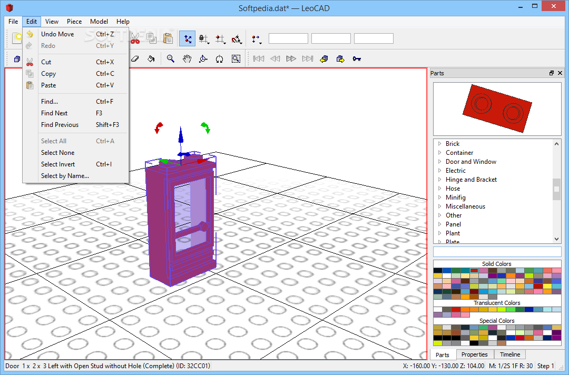Select the Plant tree item
The image size is (569, 375).
click(453, 233)
